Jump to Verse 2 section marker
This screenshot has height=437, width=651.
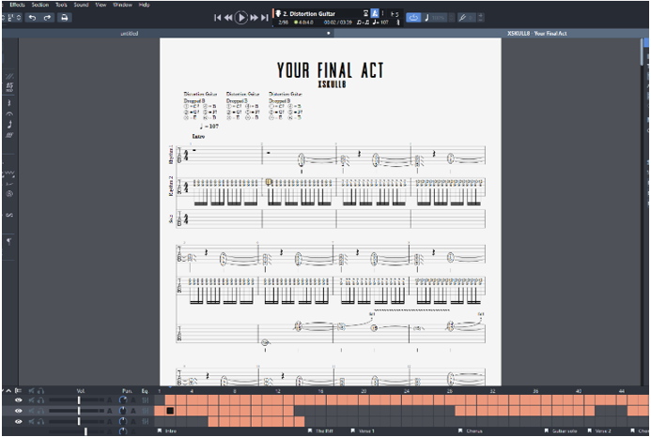599,431
